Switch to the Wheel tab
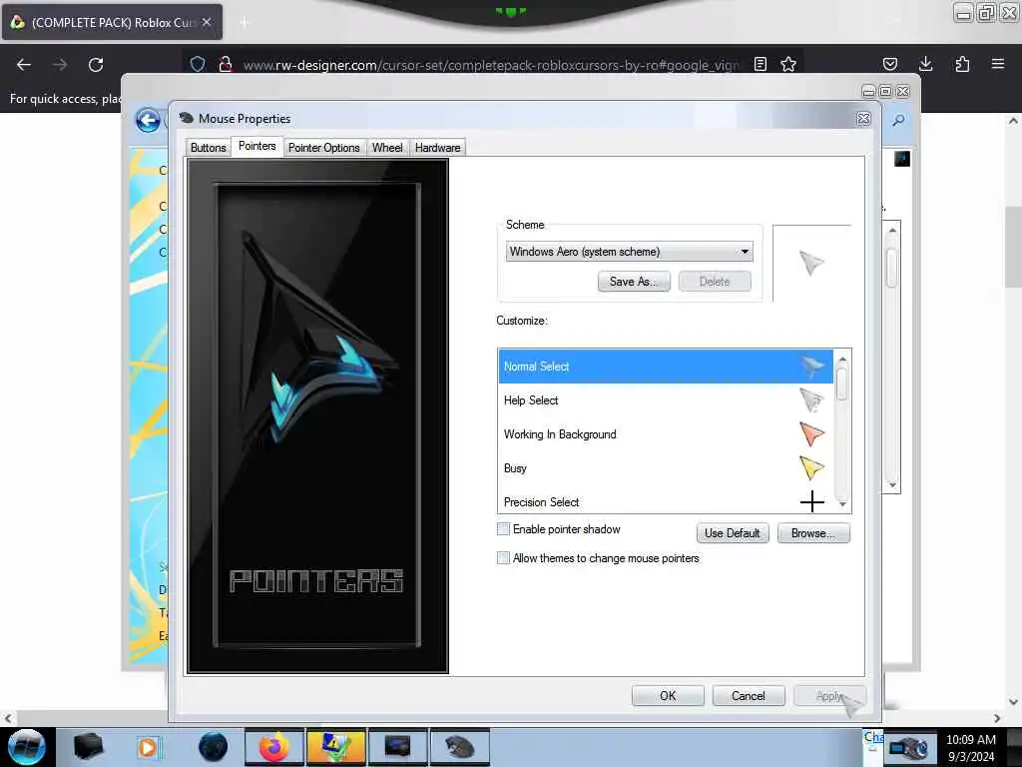Image resolution: width=1022 pixels, height=767 pixels. point(387,148)
